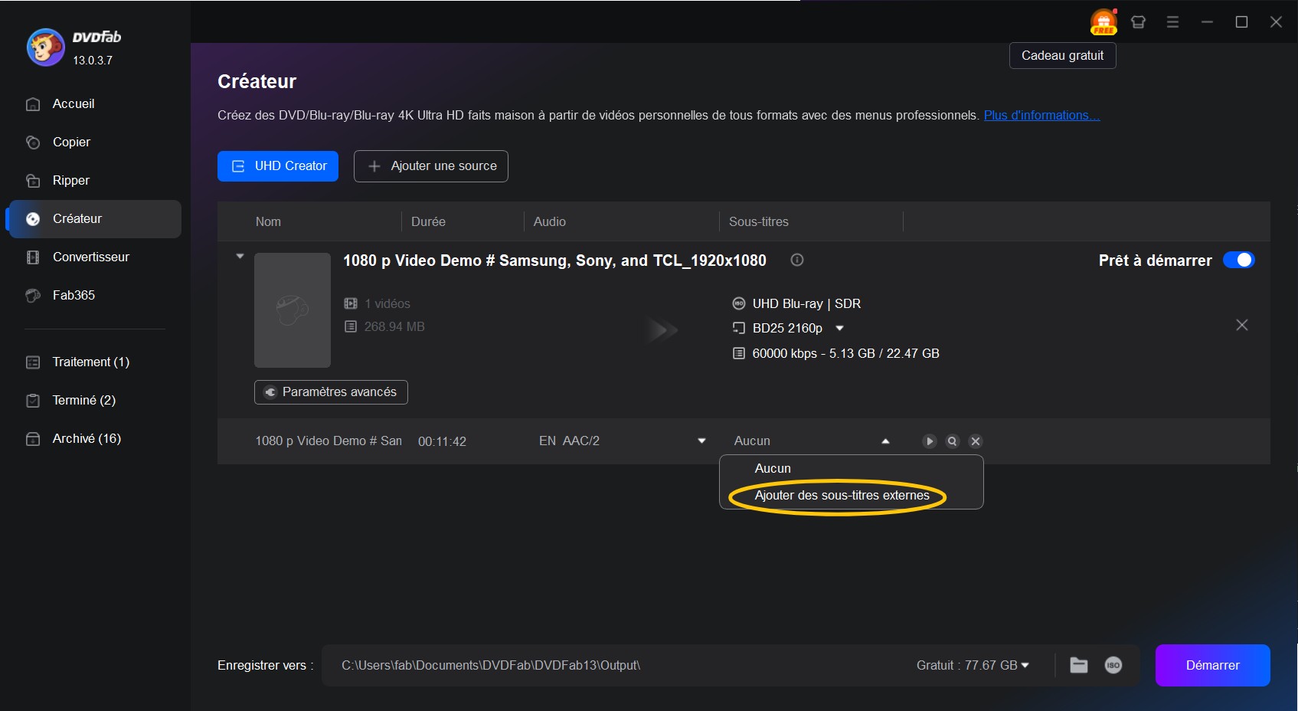This screenshot has height=711, width=1298.
Task: Open the BD25 2160p output dropdown
Action: [x=839, y=328]
